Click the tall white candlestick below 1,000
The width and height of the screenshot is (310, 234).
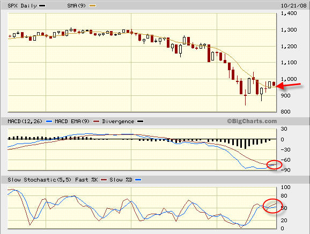click(x=249, y=86)
